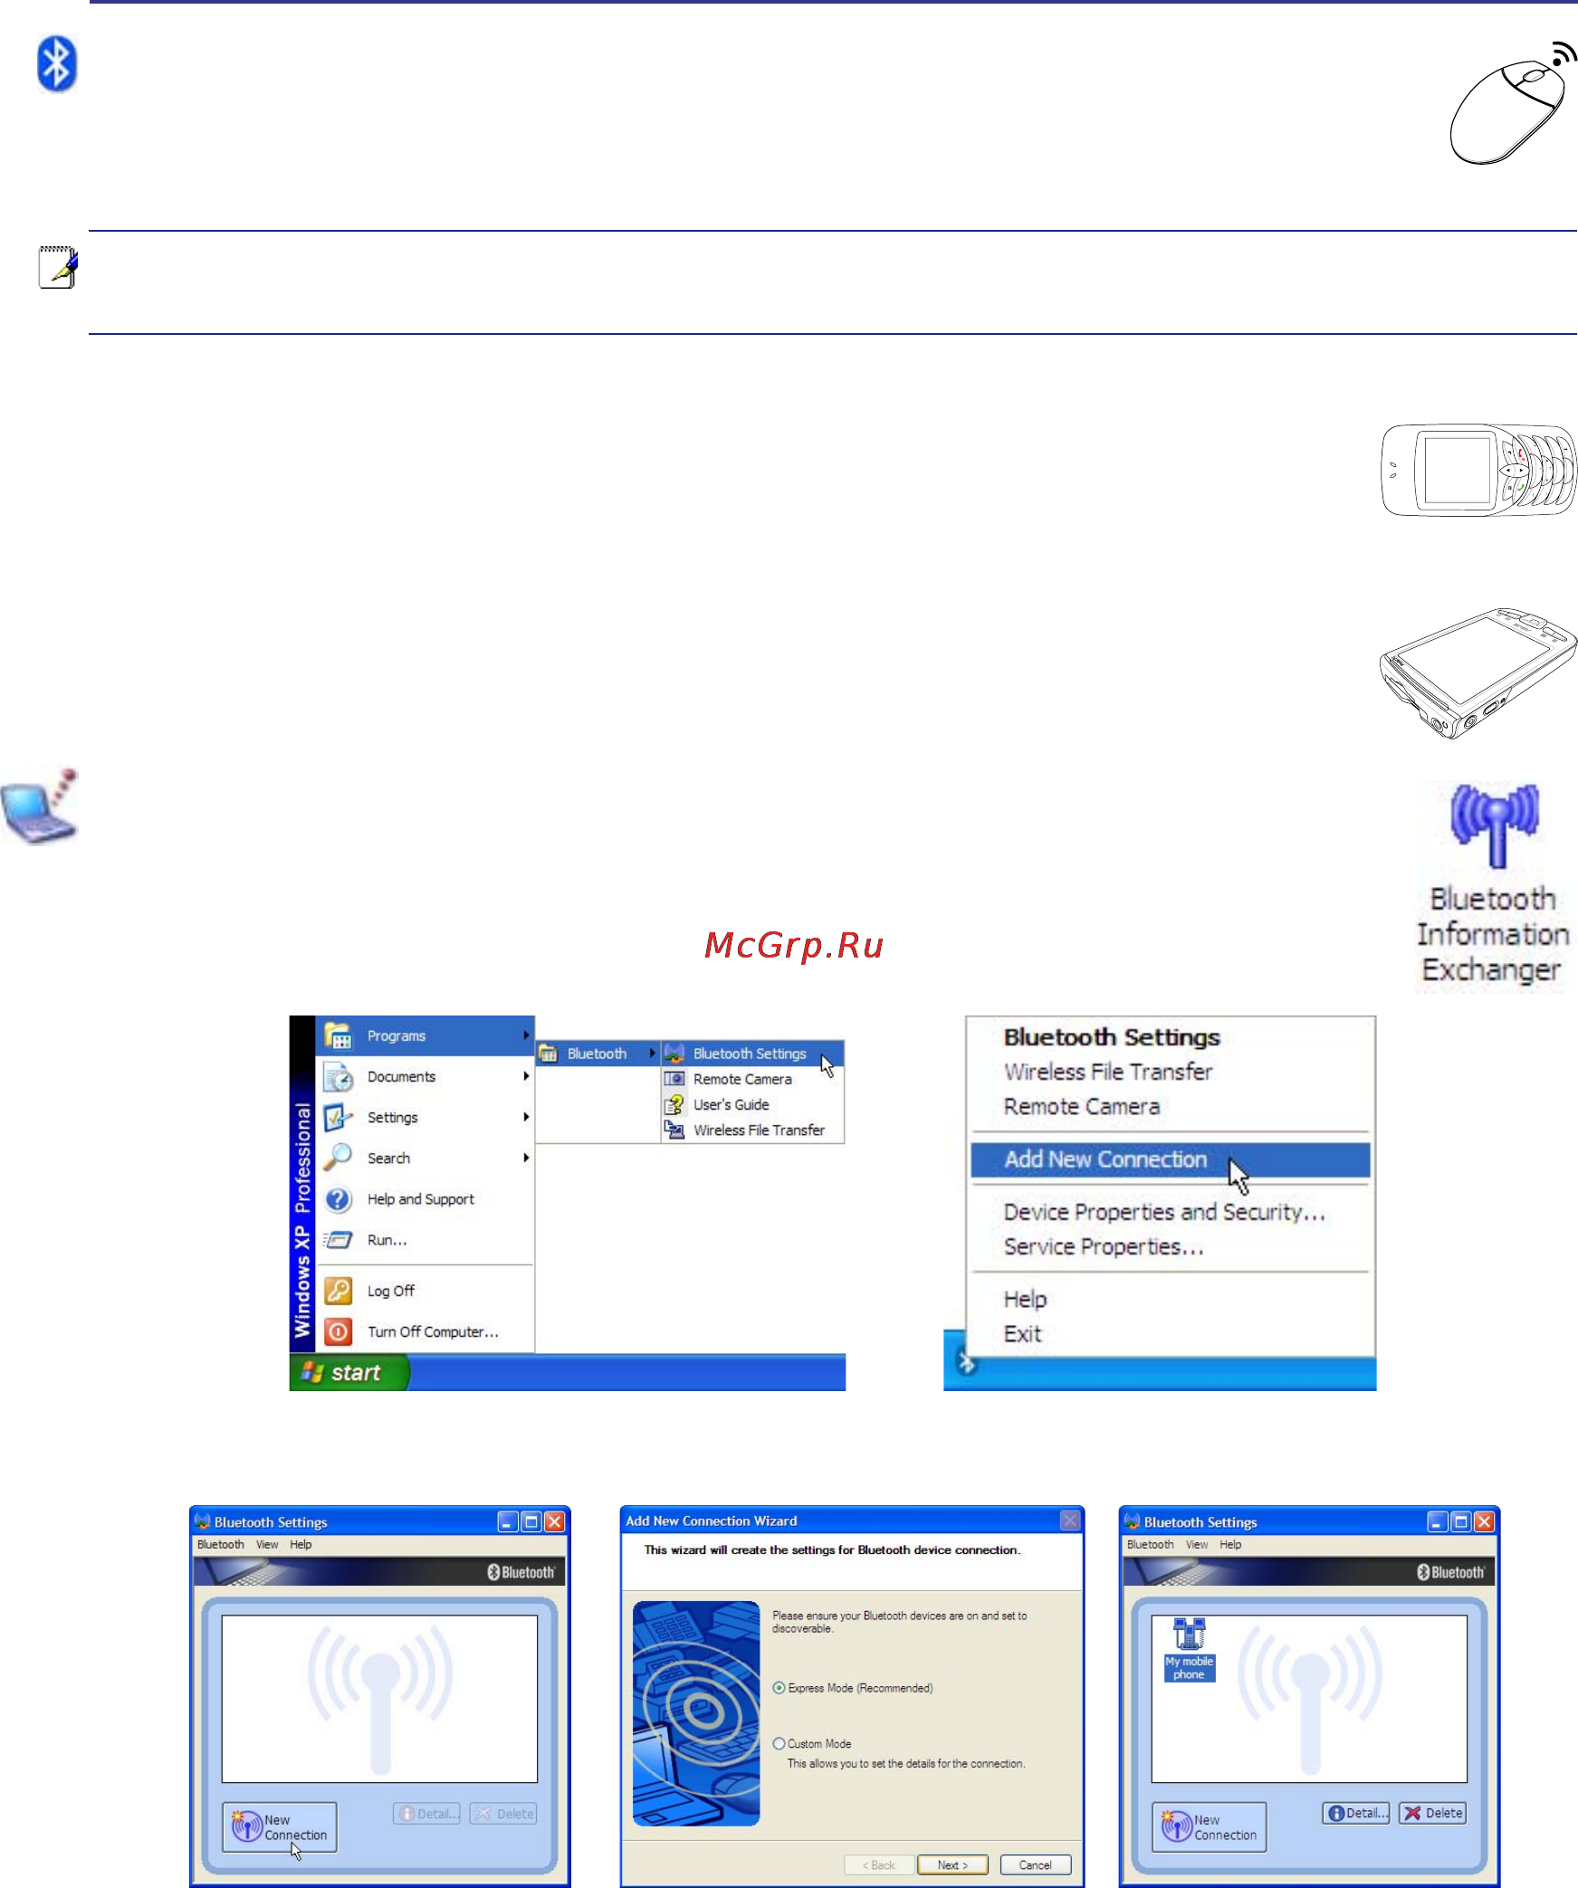The image size is (1578, 1888).
Task: Choose Bluetooth Settings in tray context menu
Action: (1112, 1037)
